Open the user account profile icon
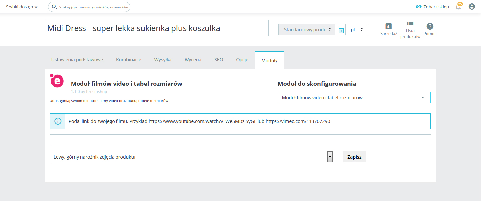 click(x=472, y=7)
